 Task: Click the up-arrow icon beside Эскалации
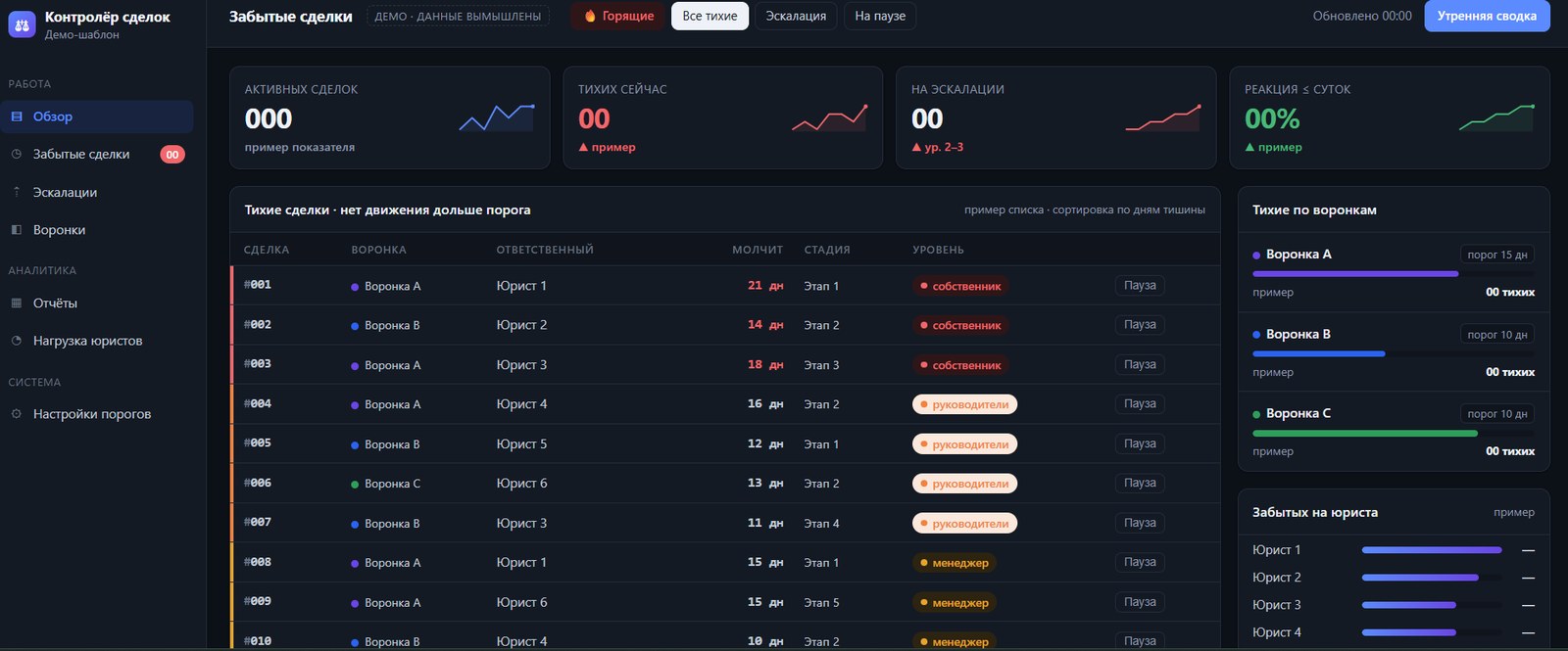click(x=17, y=192)
